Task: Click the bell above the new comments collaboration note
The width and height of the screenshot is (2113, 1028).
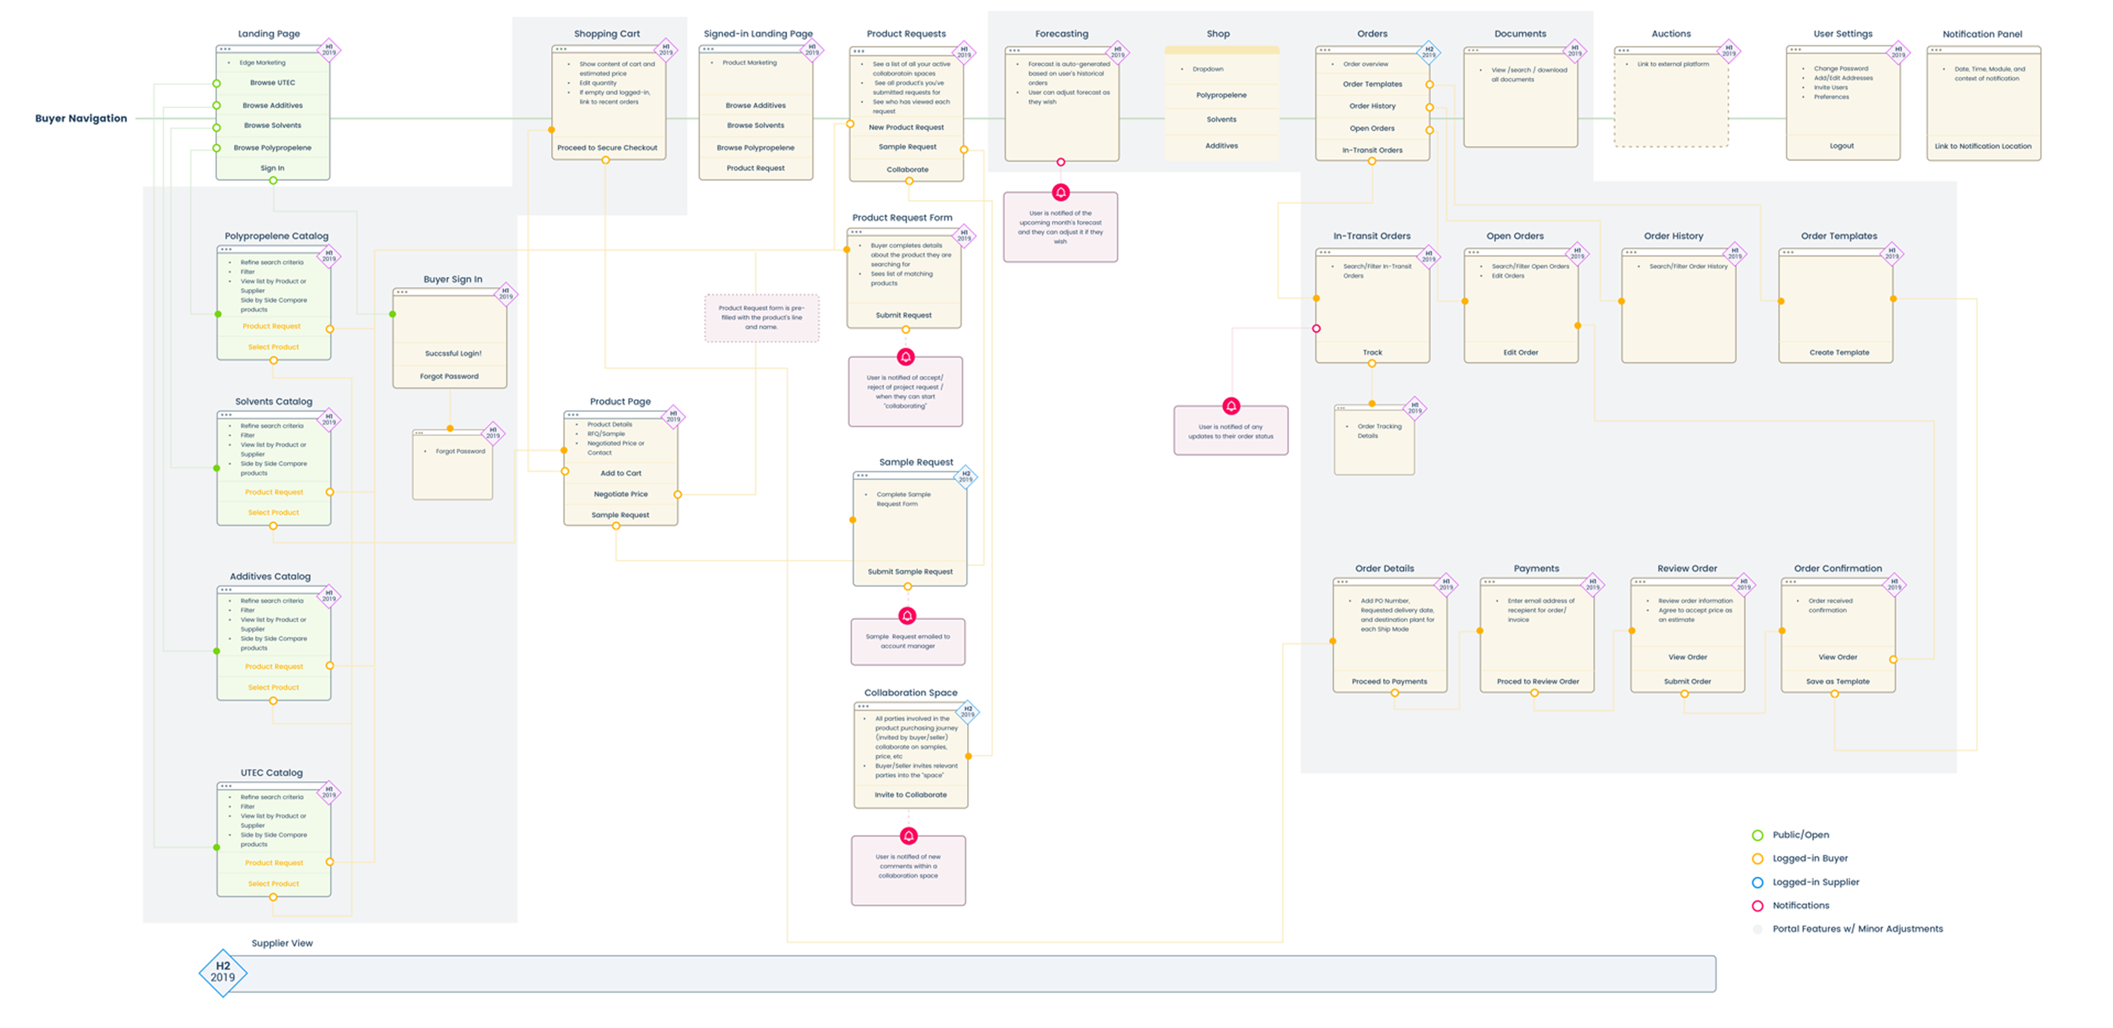Action: click(909, 836)
